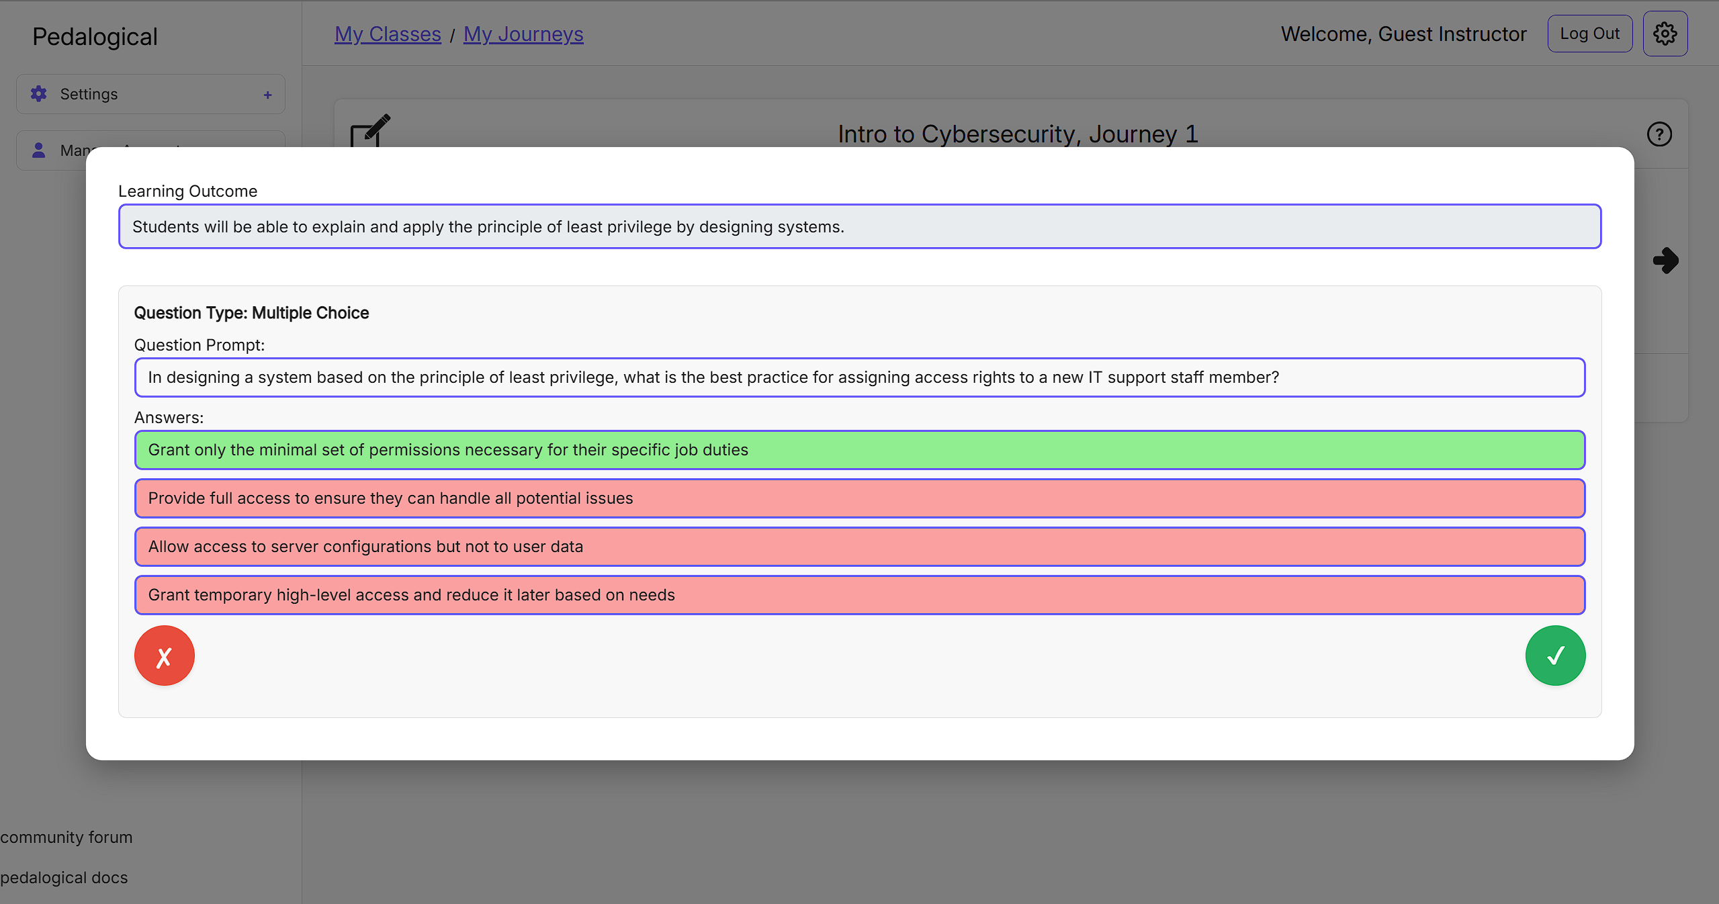Open the community forum link
Image resolution: width=1719 pixels, height=904 pixels.
pos(67,838)
